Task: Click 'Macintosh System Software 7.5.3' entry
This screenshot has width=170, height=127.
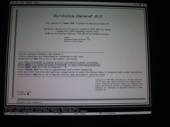Action: click(x=77, y=39)
